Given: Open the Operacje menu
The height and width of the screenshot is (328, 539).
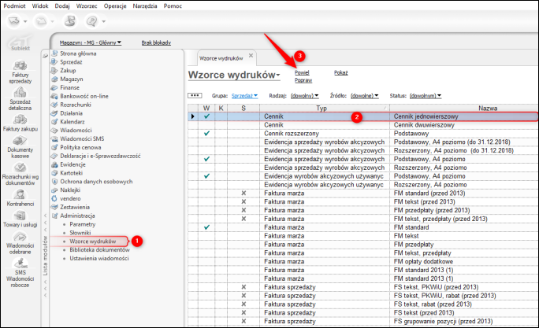Looking at the screenshot, I should coord(115,6).
